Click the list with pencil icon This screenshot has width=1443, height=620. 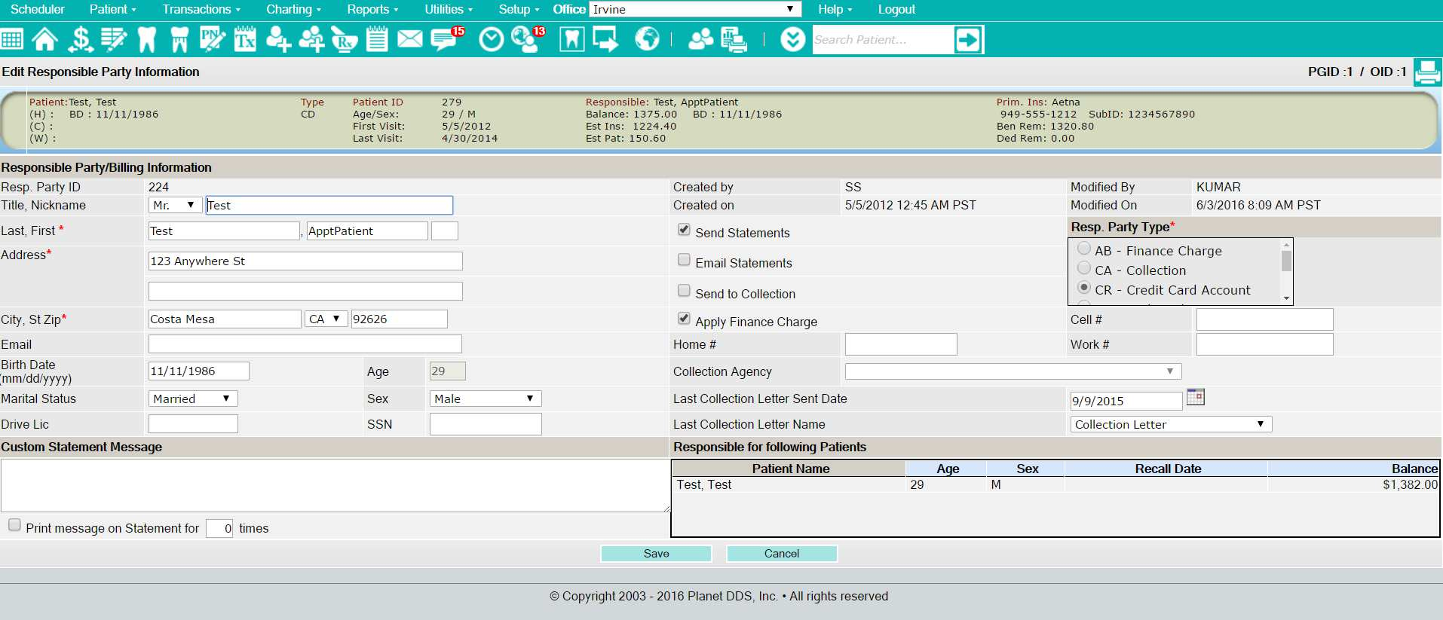point(114,39)
